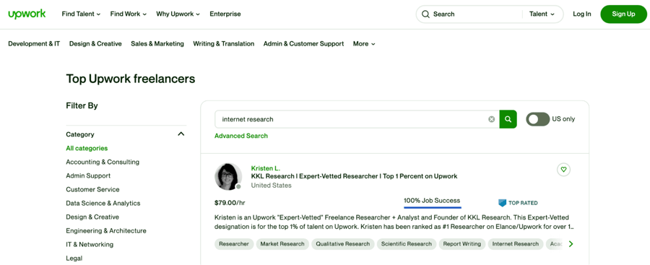The image size is (650, 265).
Task: Filter by Design & Creative in sidebar
Action: pos(92,217)
